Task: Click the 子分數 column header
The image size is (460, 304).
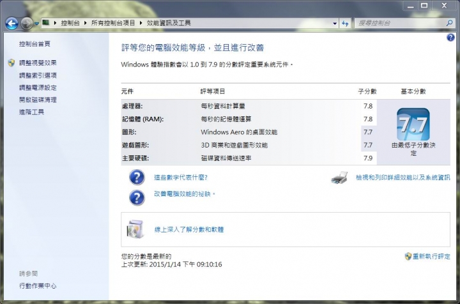Action: tap(367, 91)
